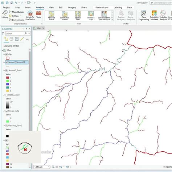
Task: Open Contents pane options chevron menu
Action: [23, 29]
